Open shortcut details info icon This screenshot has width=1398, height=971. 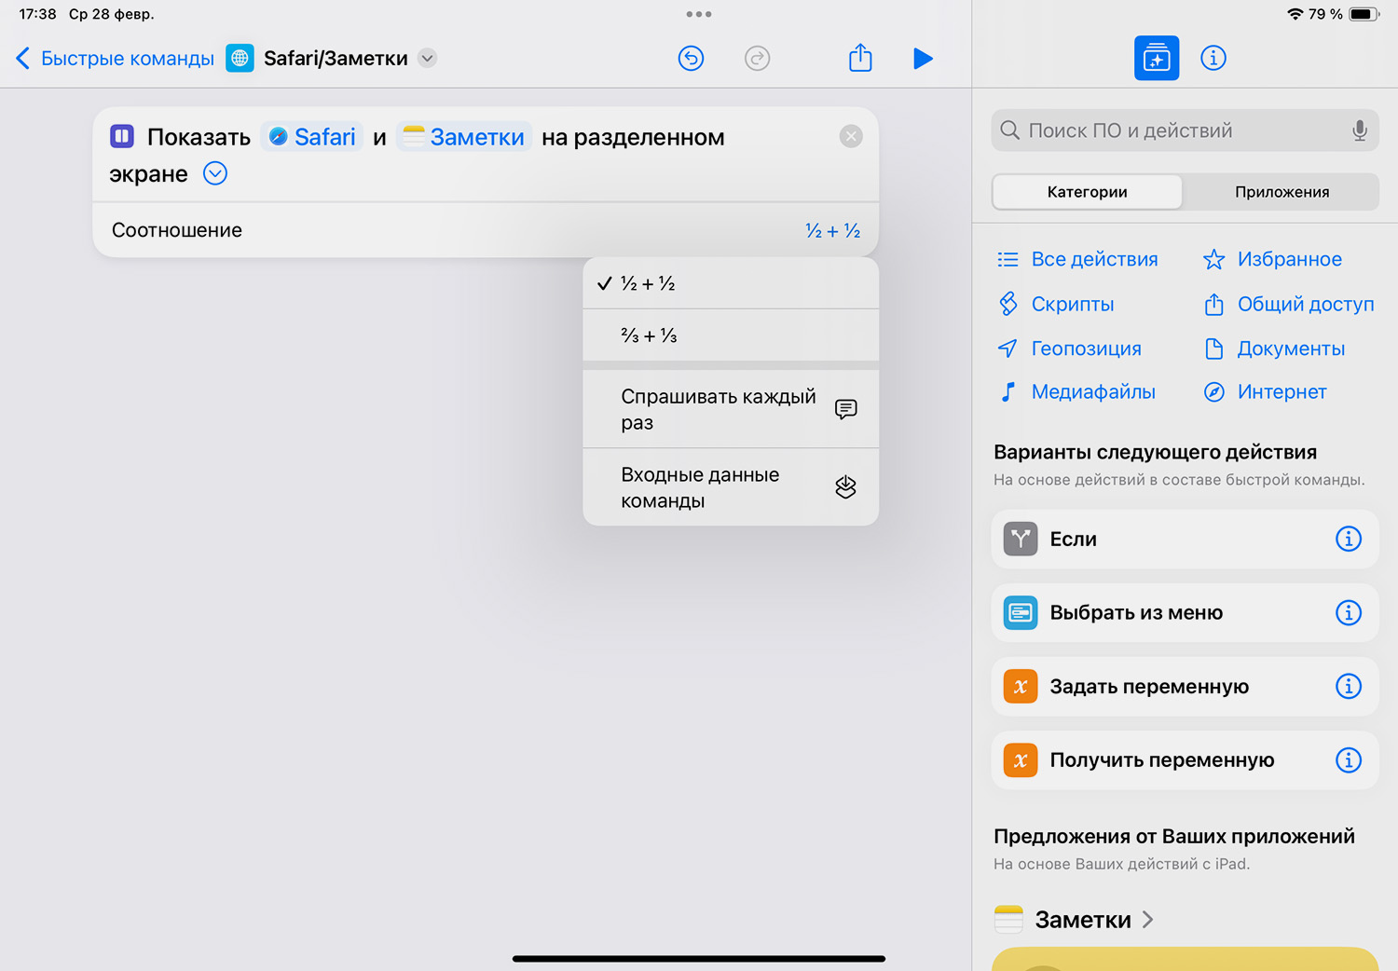tap(1213, 58)
